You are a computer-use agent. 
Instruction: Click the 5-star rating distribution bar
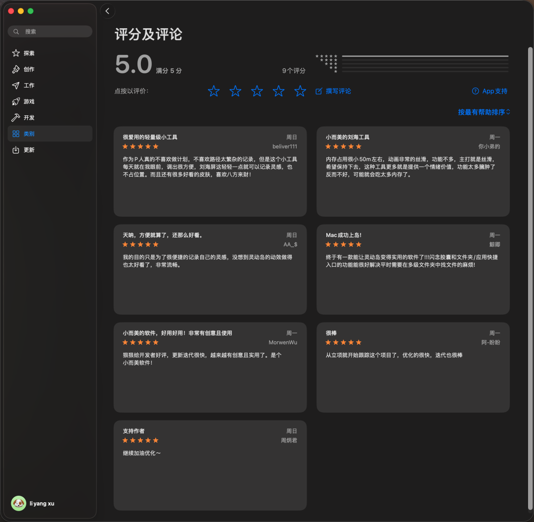tap(425, 56)
